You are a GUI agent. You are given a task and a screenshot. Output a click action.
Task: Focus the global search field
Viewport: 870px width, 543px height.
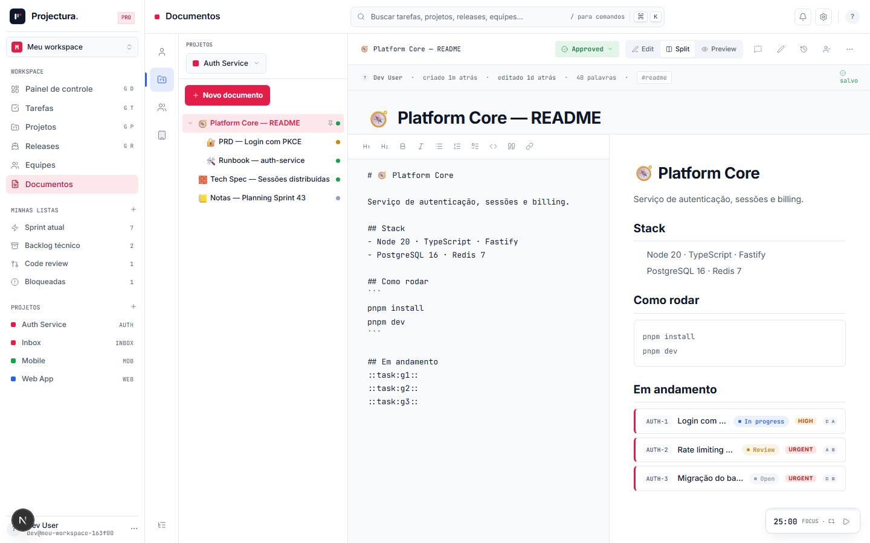coord(507,17)
